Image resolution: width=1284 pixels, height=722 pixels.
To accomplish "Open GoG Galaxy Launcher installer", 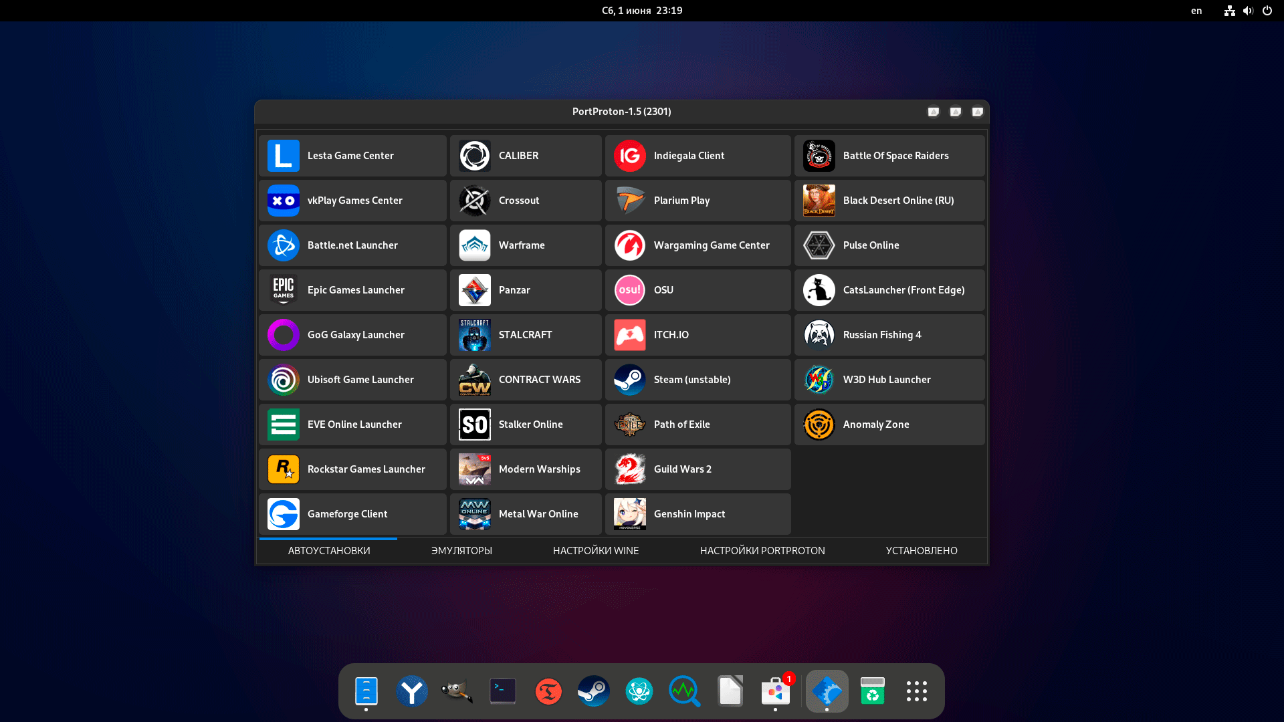I will pyautogui.click(x=352, y=334).
